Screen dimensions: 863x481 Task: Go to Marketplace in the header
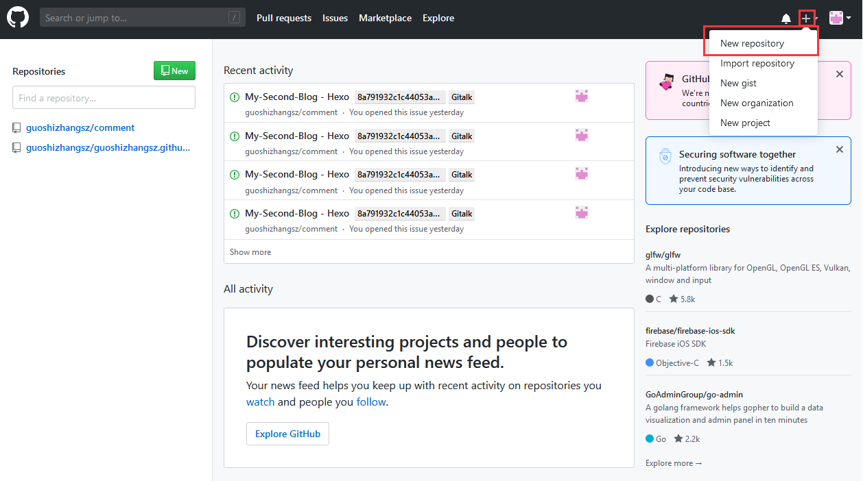pos(385,18)
